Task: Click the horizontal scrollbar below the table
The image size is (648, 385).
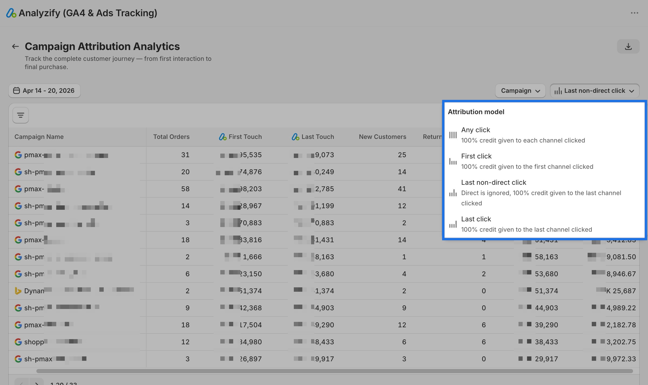Action: click(337, 372)
